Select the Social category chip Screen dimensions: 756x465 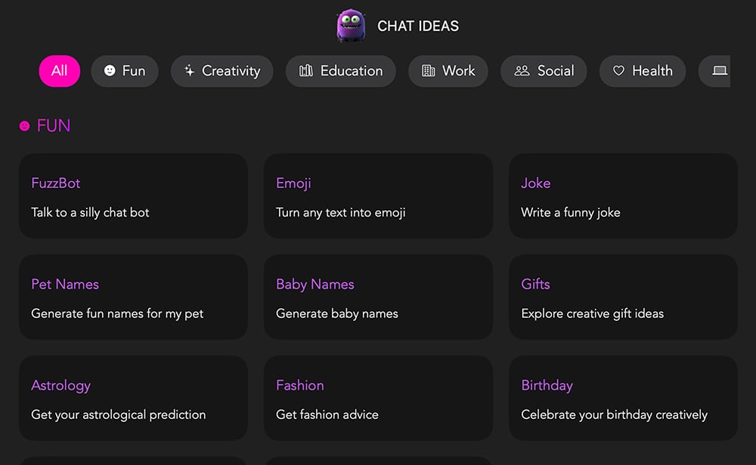544,71
